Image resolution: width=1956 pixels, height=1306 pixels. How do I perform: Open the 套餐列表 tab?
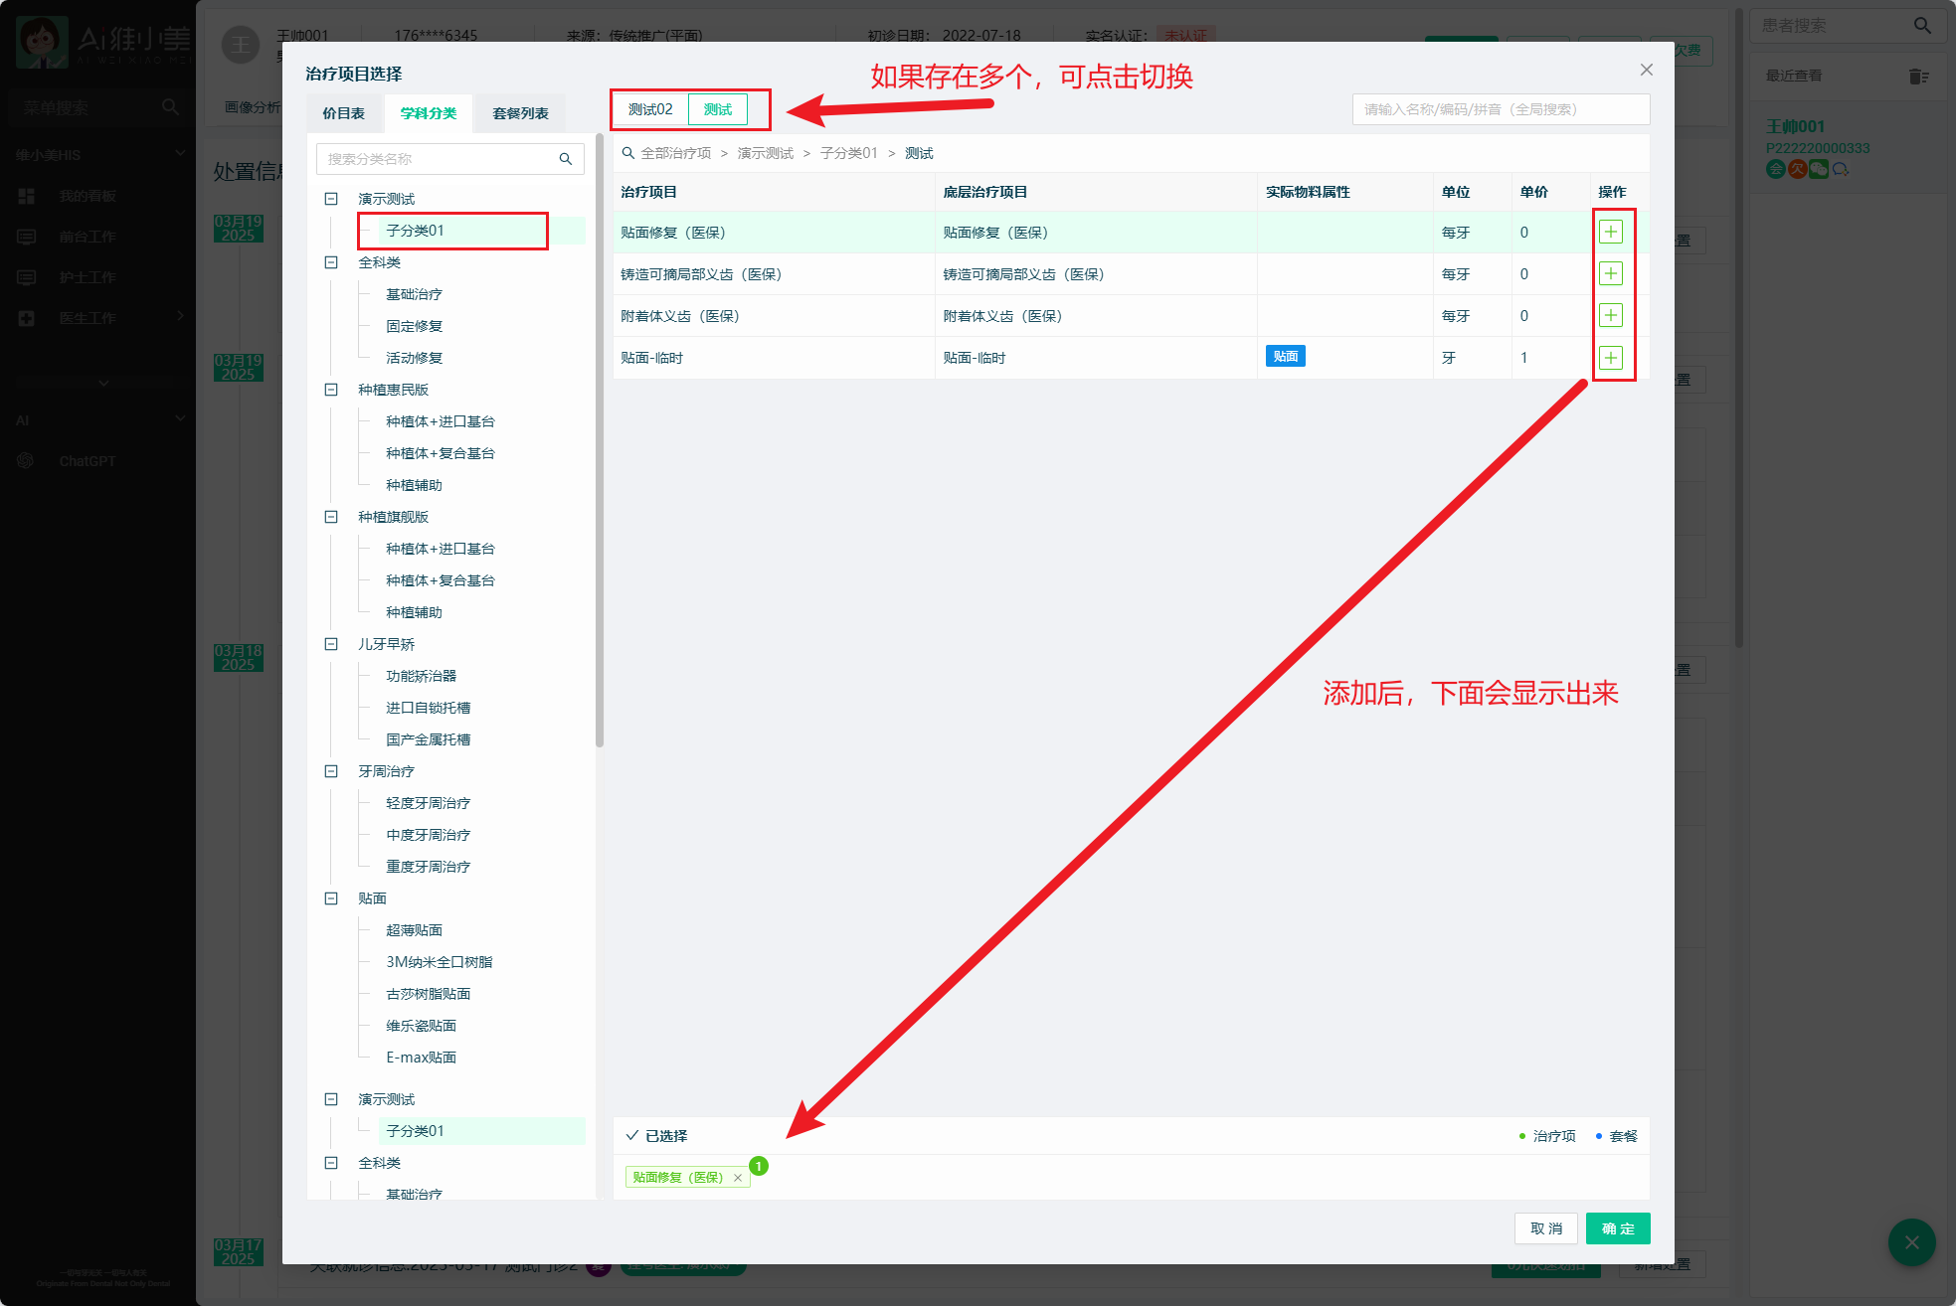pyautogui.click(x=520, y=113)
